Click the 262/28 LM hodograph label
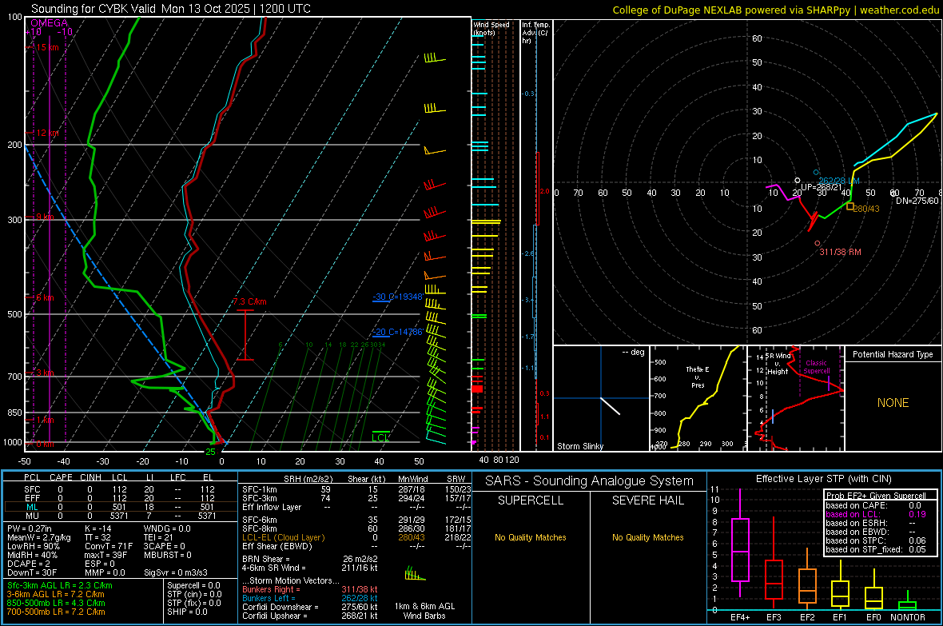Viewport: 943px width, 626px height. pos(839,181)
